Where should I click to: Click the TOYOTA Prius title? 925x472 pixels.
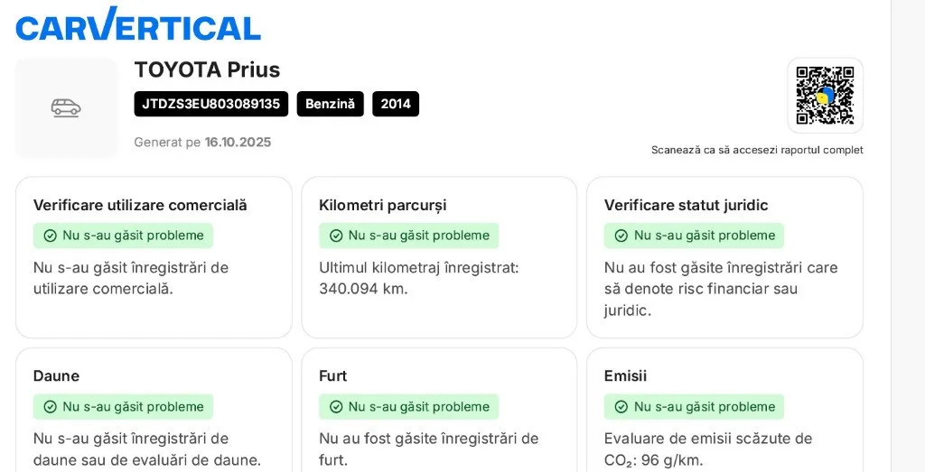coord(207,69)
